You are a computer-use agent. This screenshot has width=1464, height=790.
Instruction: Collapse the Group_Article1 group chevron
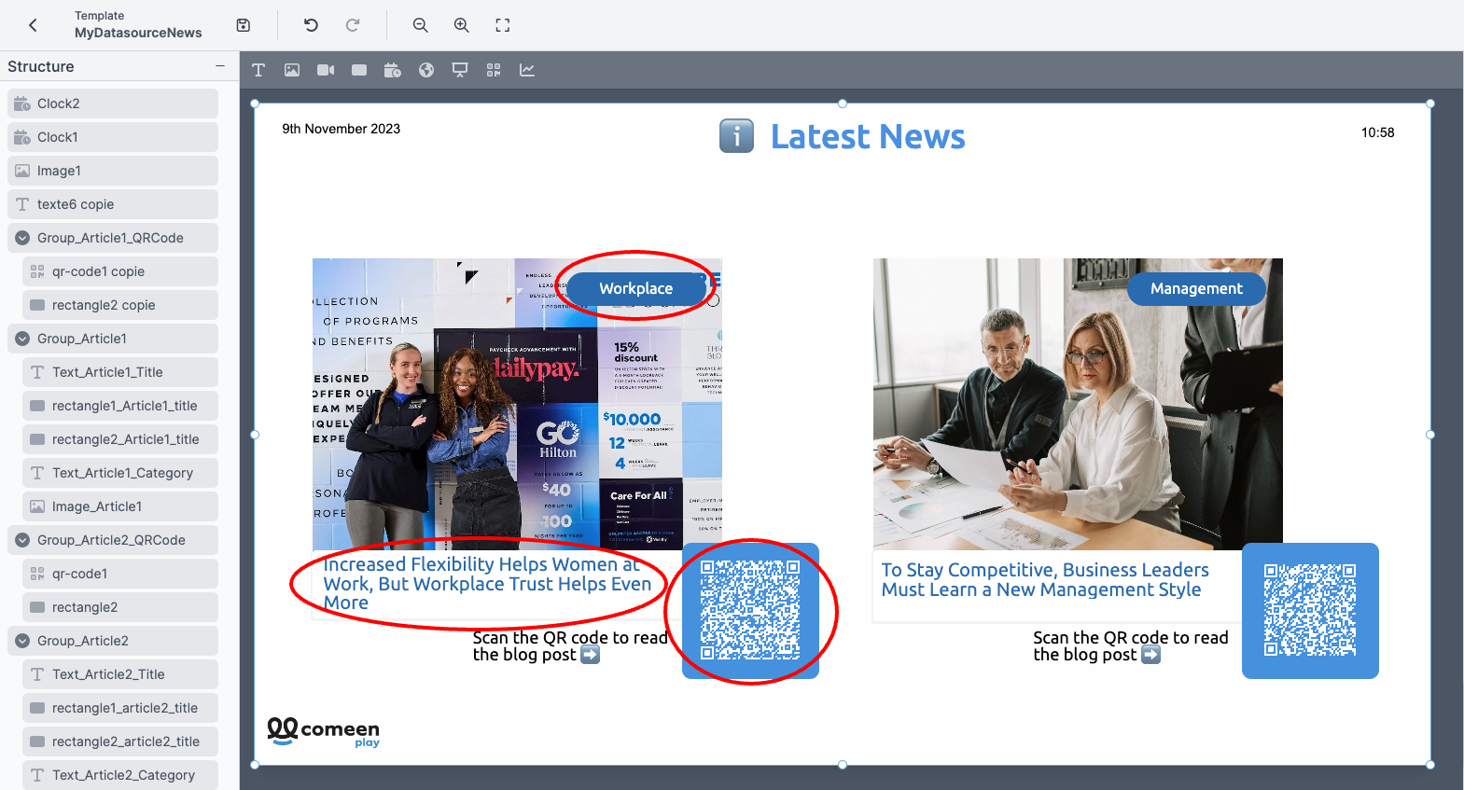pos(22,339)
